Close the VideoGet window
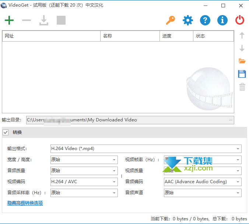Viewport: 249px width, 224px height. [241, 6]
